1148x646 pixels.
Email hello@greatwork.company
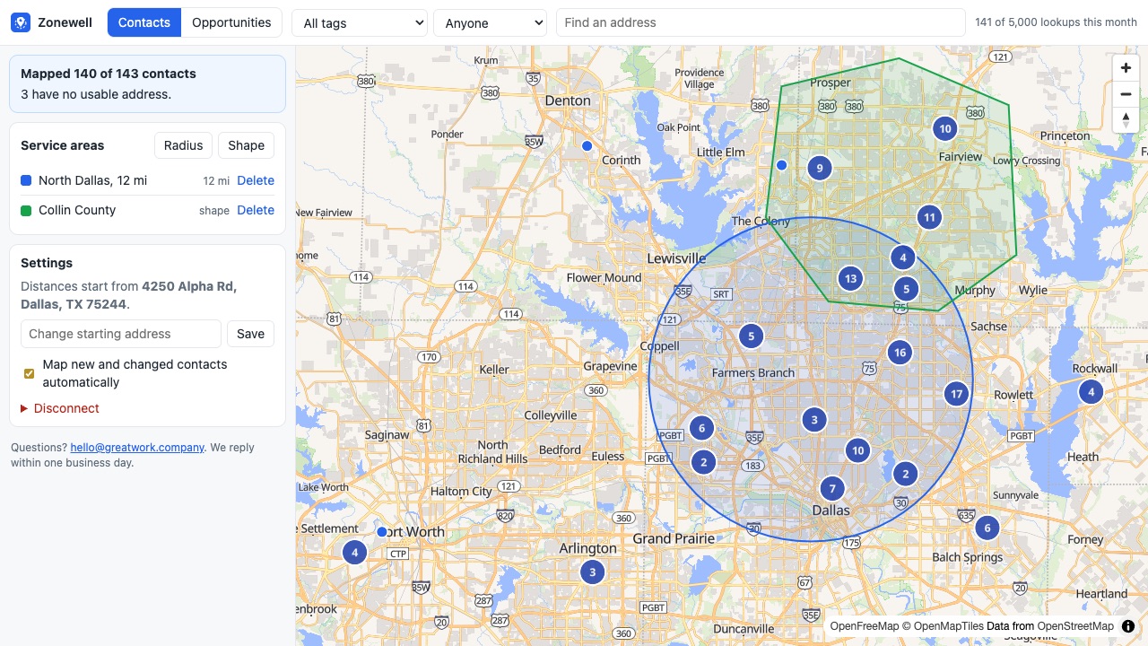tap(137, 447)
